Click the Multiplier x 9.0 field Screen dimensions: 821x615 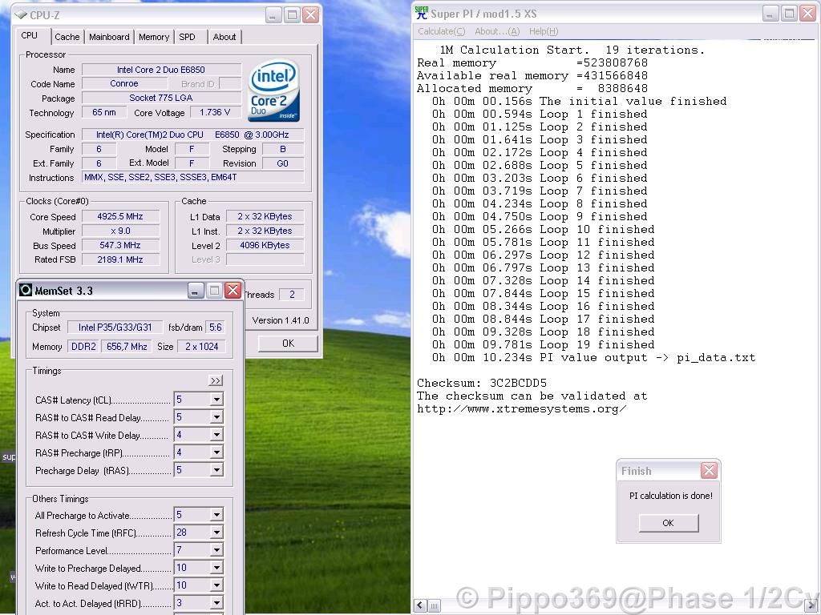[120, 231]
